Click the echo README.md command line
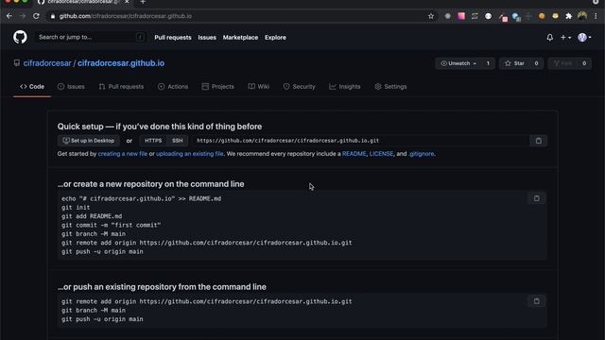 tap(141, 198)
